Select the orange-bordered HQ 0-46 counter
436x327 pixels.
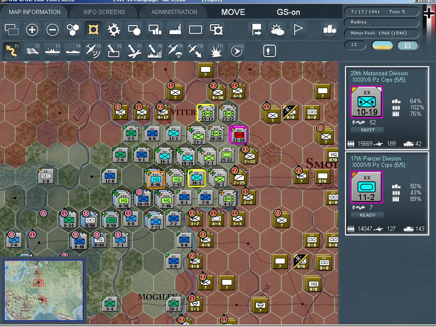[155, 180]
